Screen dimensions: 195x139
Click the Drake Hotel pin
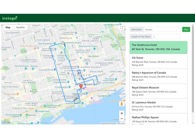pyautogui.click(x=18, y=94)
